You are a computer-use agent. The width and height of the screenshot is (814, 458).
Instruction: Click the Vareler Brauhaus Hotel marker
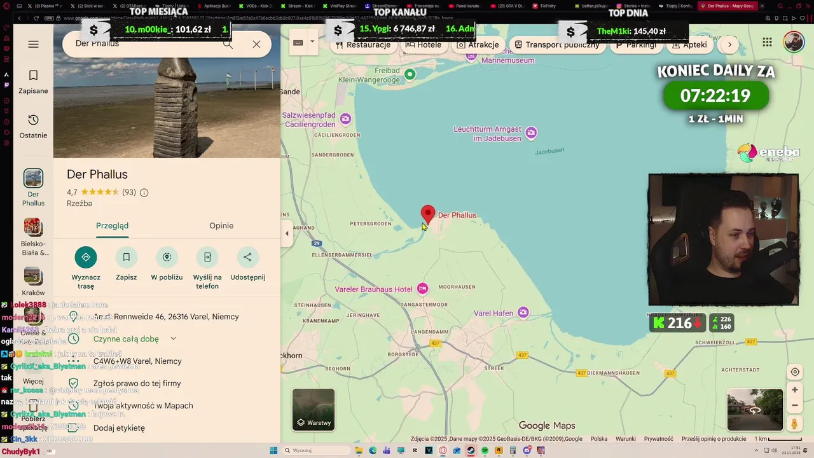point(422,289)
